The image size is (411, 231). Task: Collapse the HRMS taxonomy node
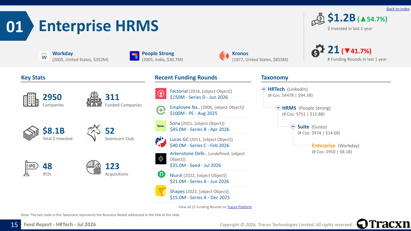278,108
